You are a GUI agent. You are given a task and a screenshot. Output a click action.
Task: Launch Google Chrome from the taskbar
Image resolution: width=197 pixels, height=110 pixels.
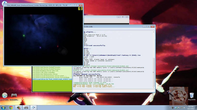[11, 108]
